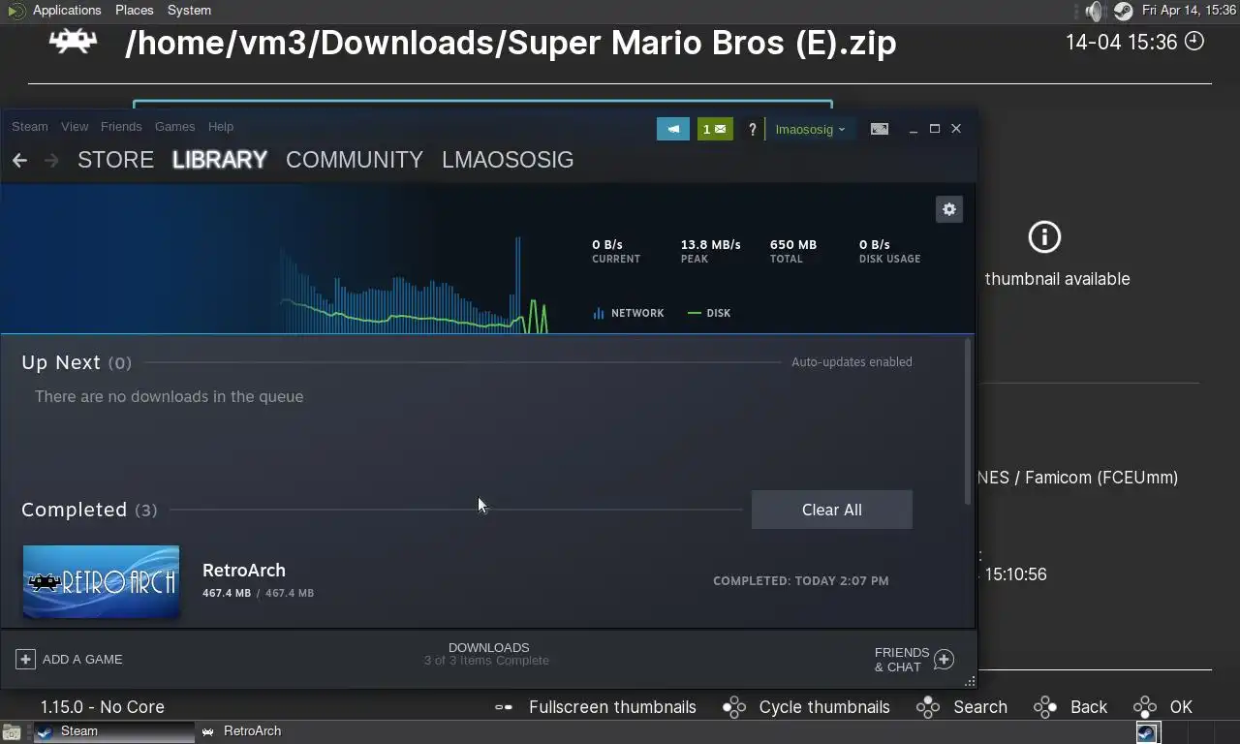Click the back arrow in Steam
This screenshot has height=744, width=1240.
[19, 160]
